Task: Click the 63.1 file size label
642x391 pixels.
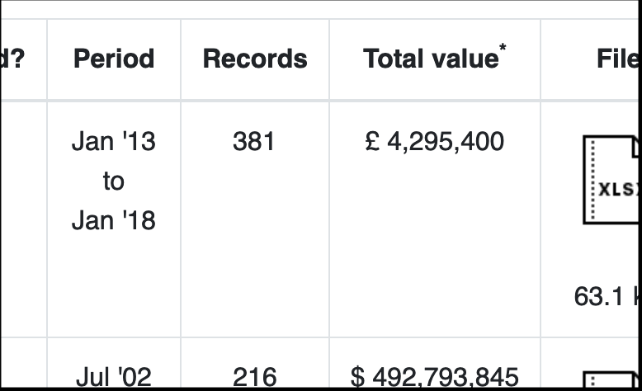Action: coord(598,296)
